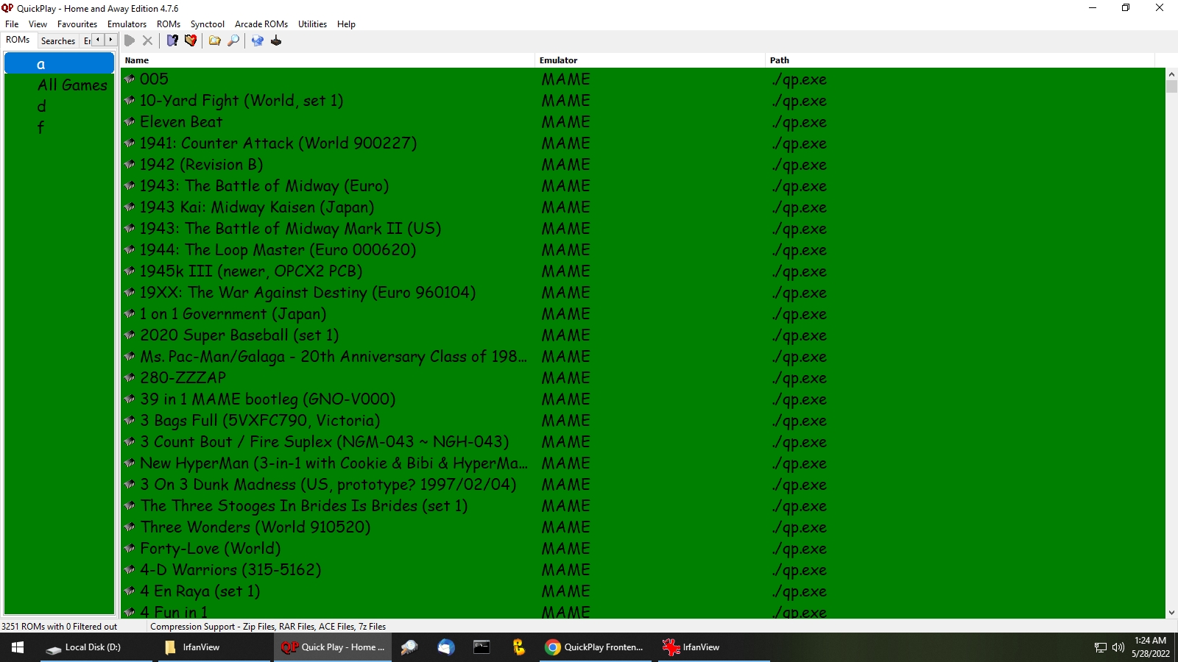Click the ROM icon beside Eleven Beat

pyautogui.click(x=130, y=121)
